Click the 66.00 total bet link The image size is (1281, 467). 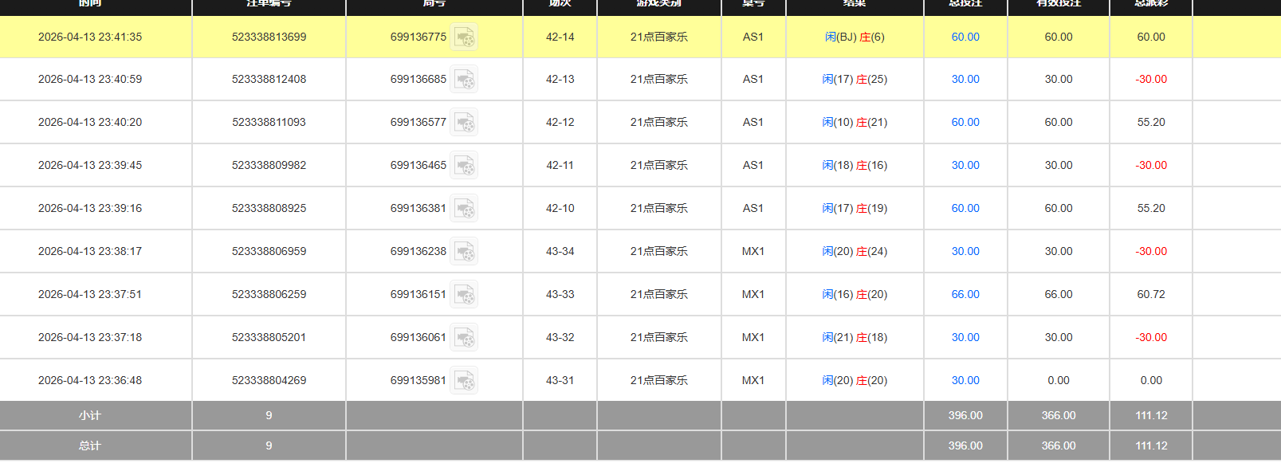pyautogui.click(x=965, y=295)
